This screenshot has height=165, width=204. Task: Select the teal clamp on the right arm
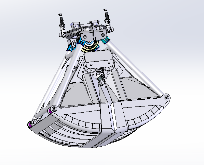click(106, 40)
